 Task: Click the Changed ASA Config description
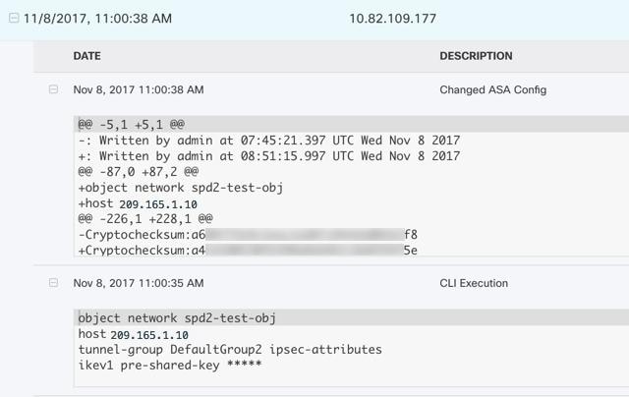tap(493, 89)
